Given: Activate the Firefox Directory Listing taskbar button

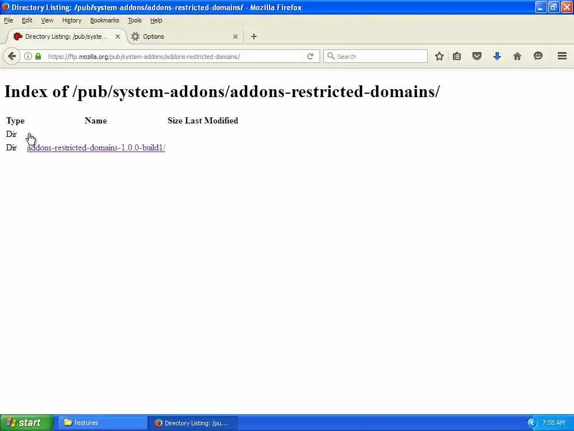Looking at the screenshot, I should point(193,423).
